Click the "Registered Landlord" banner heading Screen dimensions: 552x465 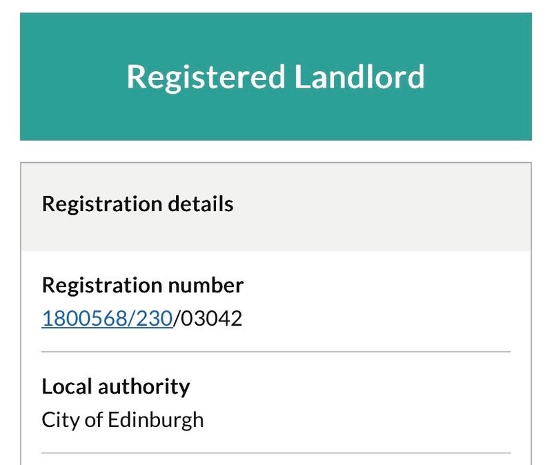275,77
